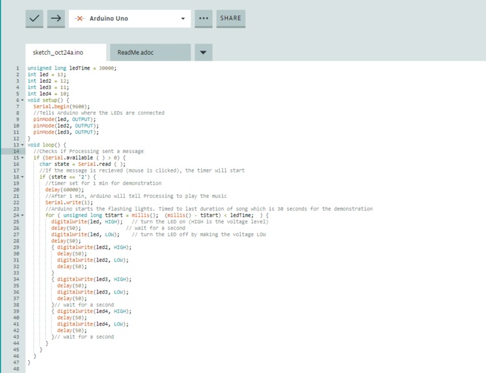The width and height of the screenshot is (486, 373).
Task: Click line number 1 in gutter
Action: 18,68
